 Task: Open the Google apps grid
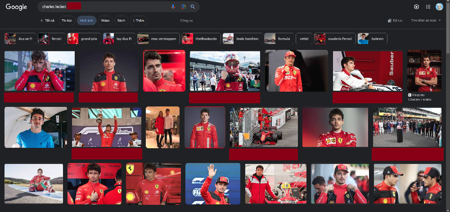coord(428,7)
